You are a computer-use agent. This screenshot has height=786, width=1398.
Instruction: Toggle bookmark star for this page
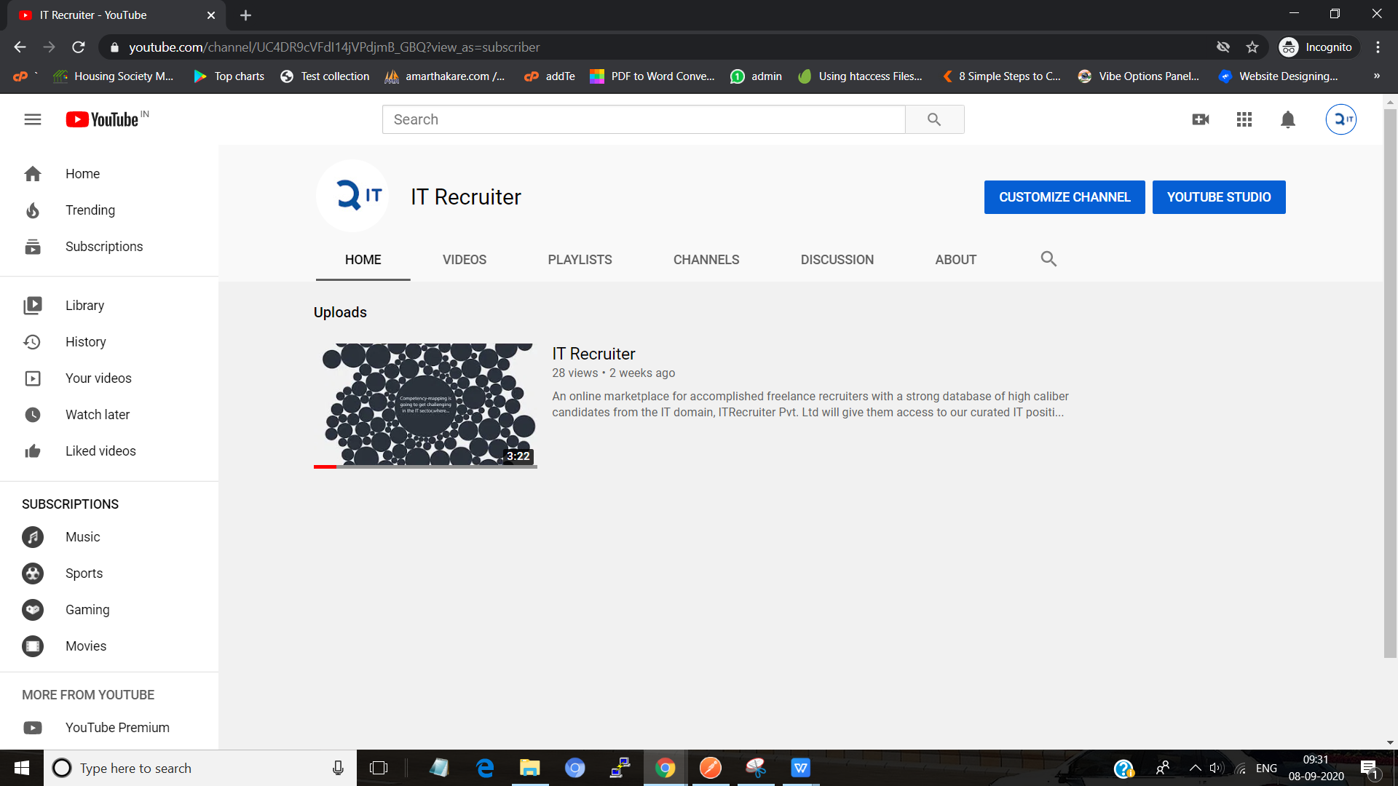point(1252,47)
